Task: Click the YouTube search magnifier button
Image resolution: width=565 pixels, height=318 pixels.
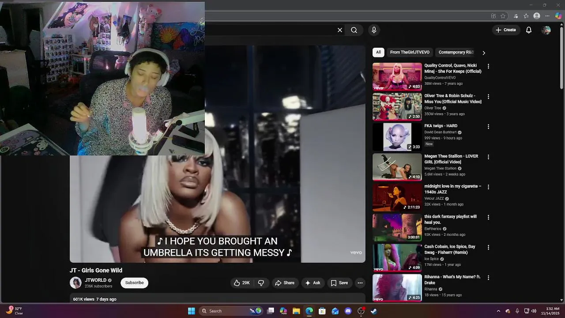Action: [354, 30]
